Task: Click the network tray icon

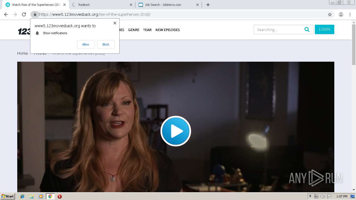Action: [316, 196]
